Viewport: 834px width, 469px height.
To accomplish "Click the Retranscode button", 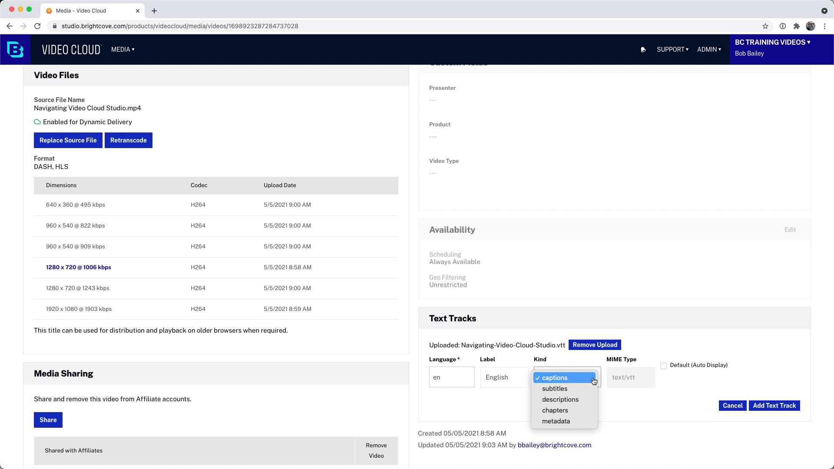I will 128,140.
